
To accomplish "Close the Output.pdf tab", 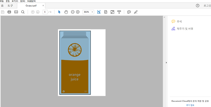I will (43, 6).
